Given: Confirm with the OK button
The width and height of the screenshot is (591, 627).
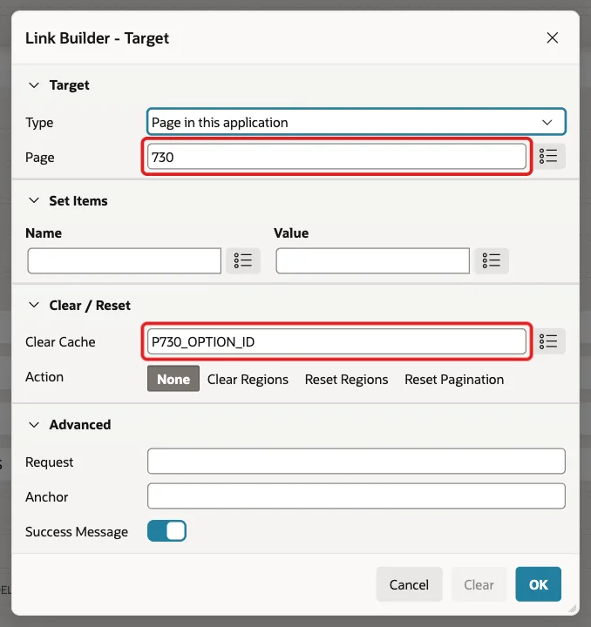Looking at the screenshot, I should (x=538, y=584).
